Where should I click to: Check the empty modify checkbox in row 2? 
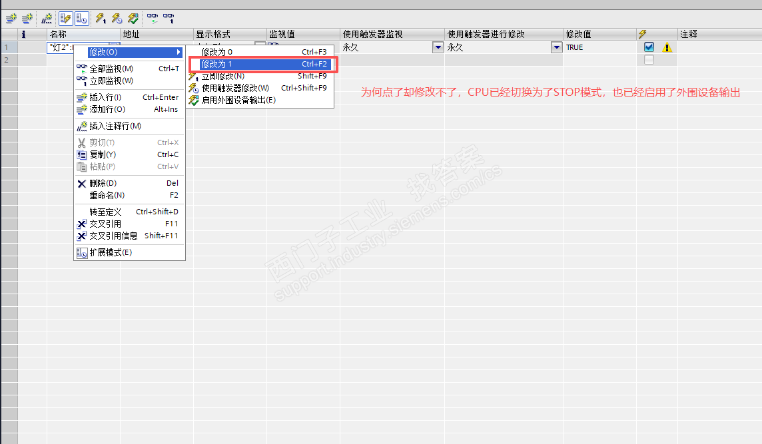click(x=649, y=60)
